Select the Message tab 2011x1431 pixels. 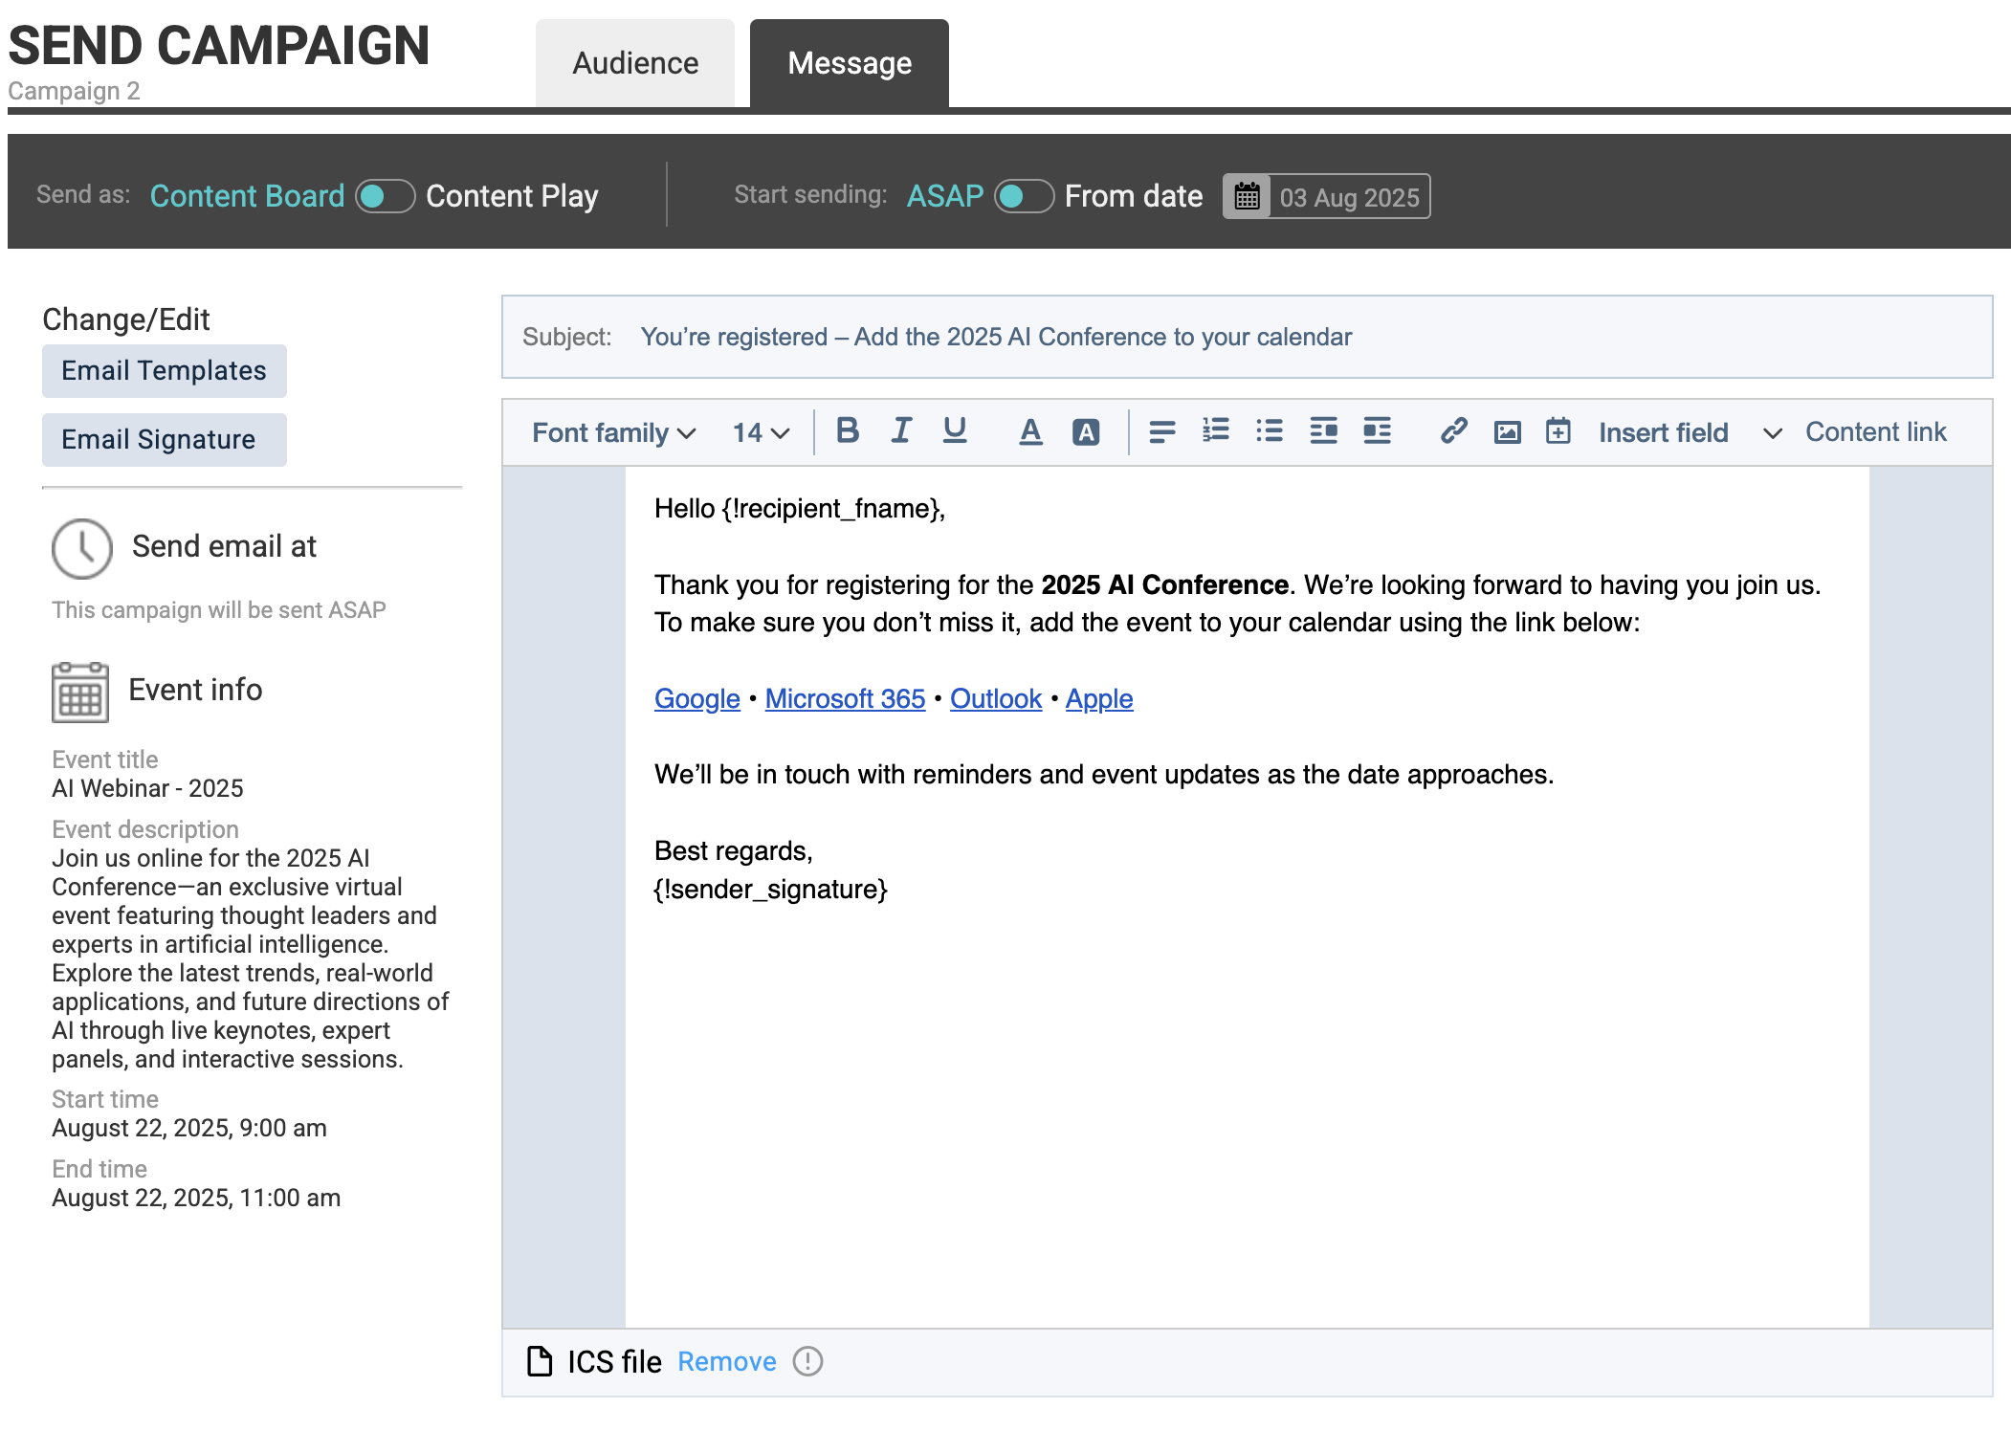(x=849, y=63)
